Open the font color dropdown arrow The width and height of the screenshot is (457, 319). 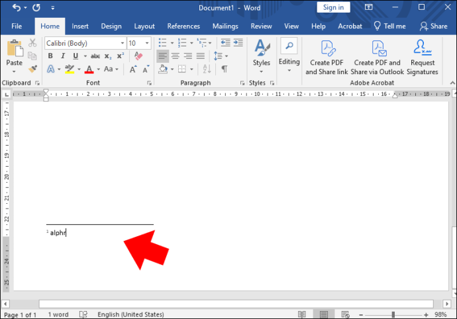click(x=99, y=69)
